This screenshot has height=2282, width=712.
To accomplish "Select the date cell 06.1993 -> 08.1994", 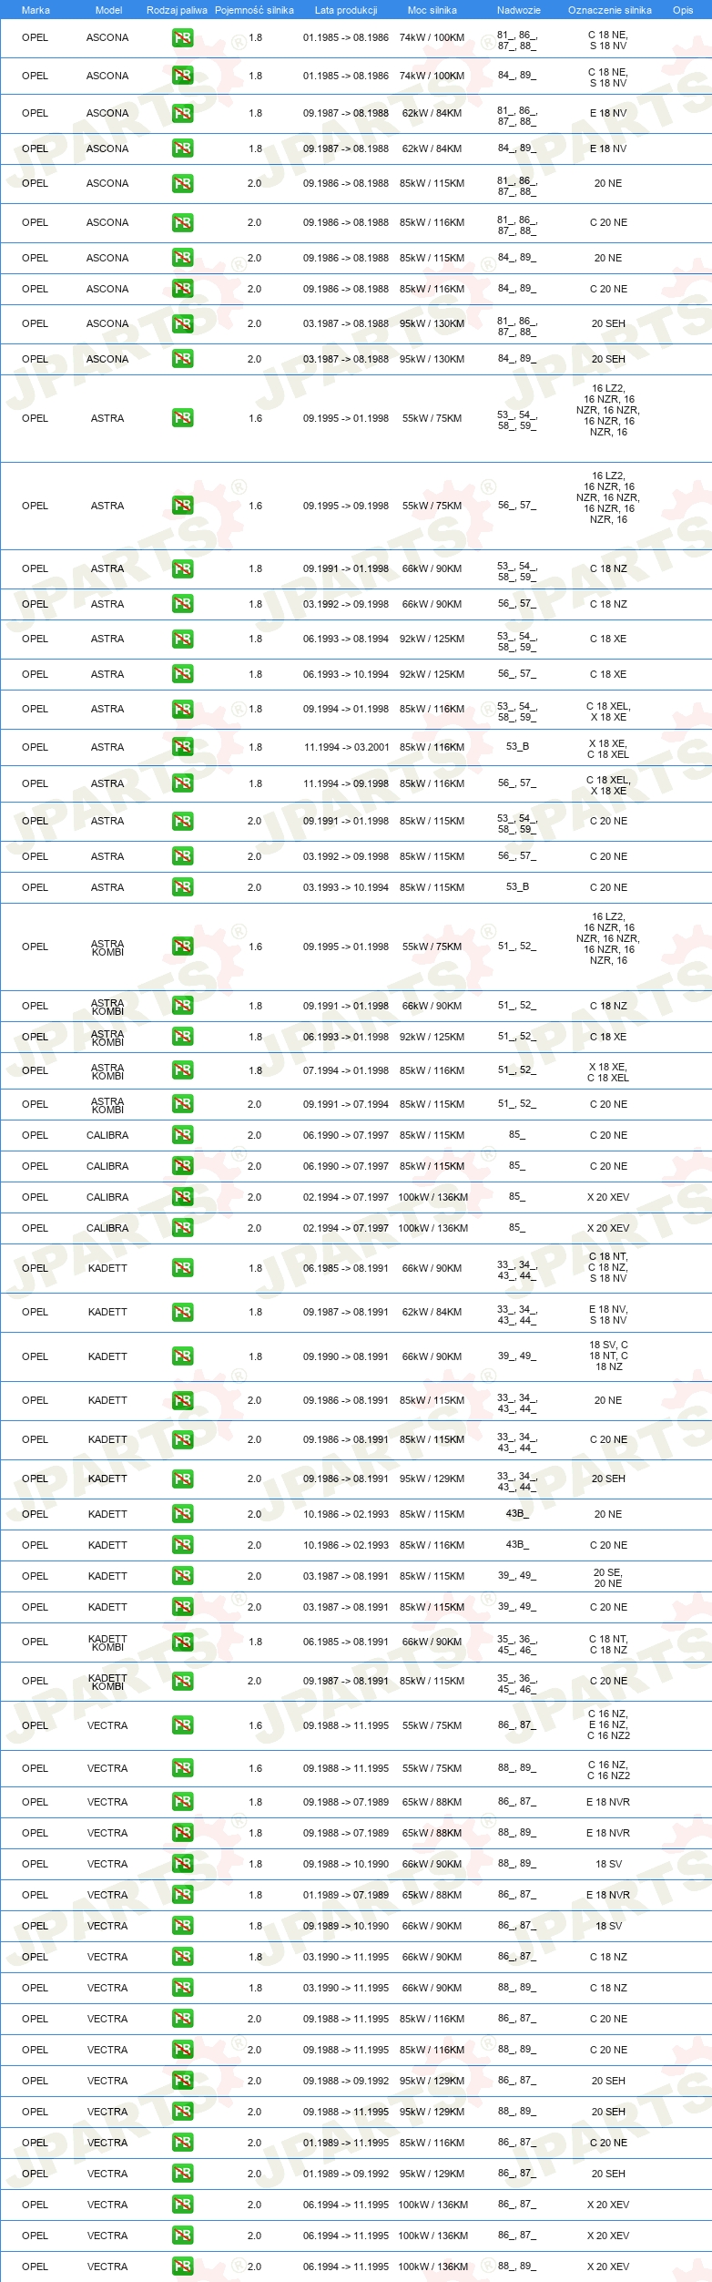I will tap(346, 639).
